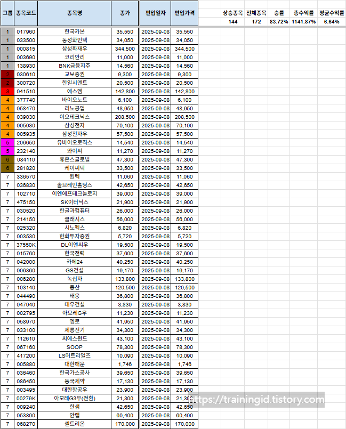Select the SOOP stock name cell
346x429 pixels.
click(75, 347)
